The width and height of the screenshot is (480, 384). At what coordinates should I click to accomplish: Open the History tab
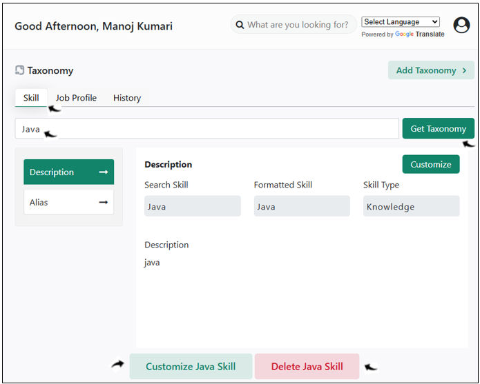point(127,98)
